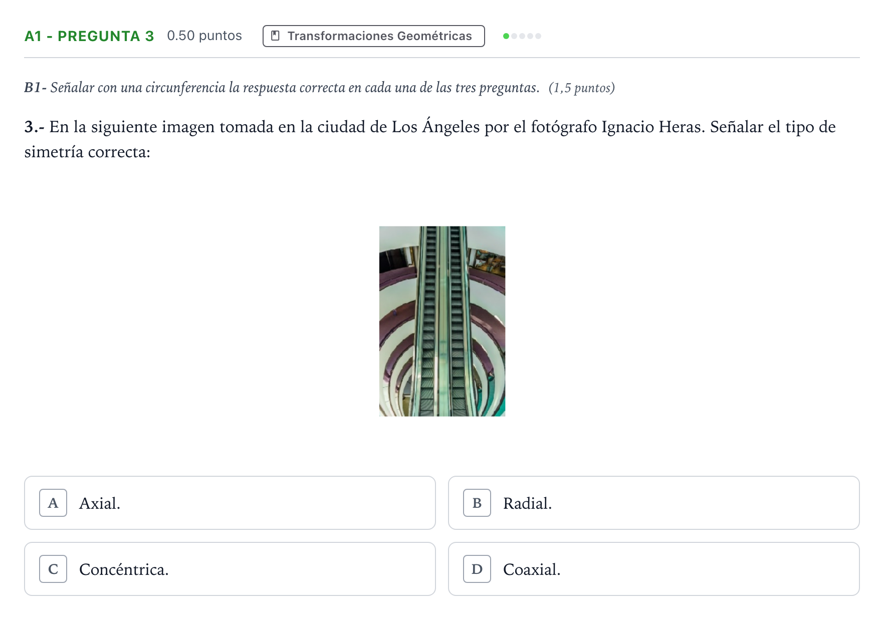This screenshot has width=884, height=621.
Task: Click the (1,5 puntos) text
Action: click(x=582, y=88)
